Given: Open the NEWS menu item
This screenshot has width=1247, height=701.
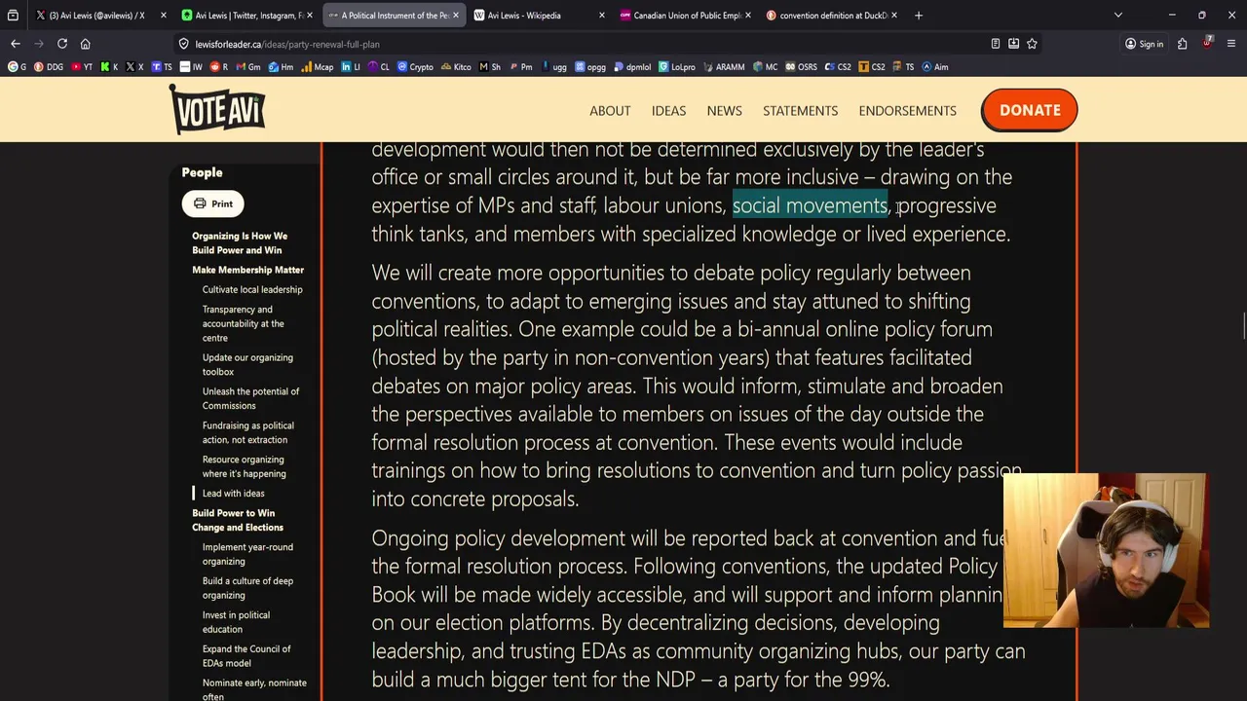Looking at the screenshot, I should point(724,110).
